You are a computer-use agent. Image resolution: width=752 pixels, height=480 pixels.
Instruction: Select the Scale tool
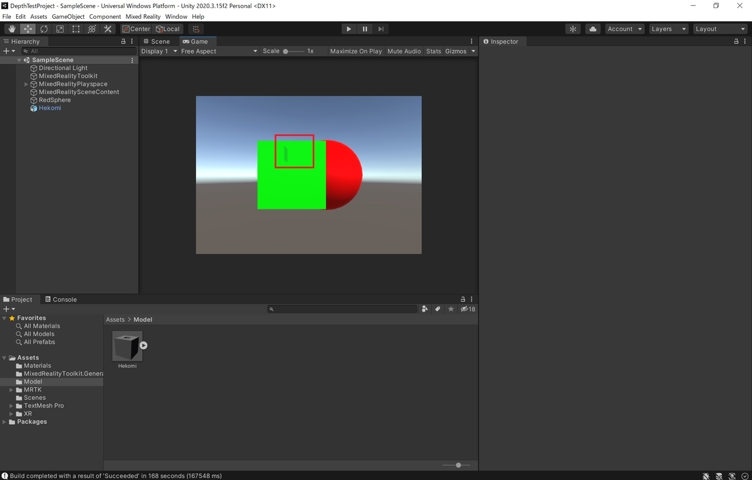pos(60,29)
